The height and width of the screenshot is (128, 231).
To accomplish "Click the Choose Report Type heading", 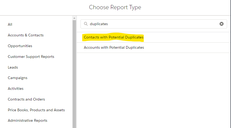I will coord(115,7).
